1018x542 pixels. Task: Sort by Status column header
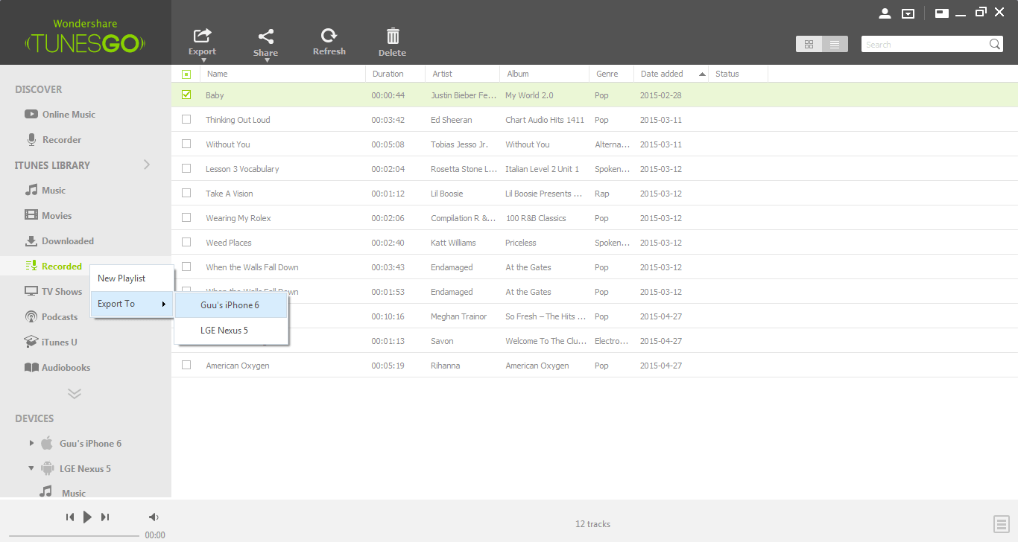point(739,74)
